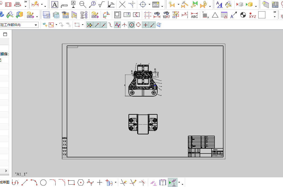Screen dimensions: 283x187
Task: Select the Polygon sketch tool
Action: tap(81, 182)
